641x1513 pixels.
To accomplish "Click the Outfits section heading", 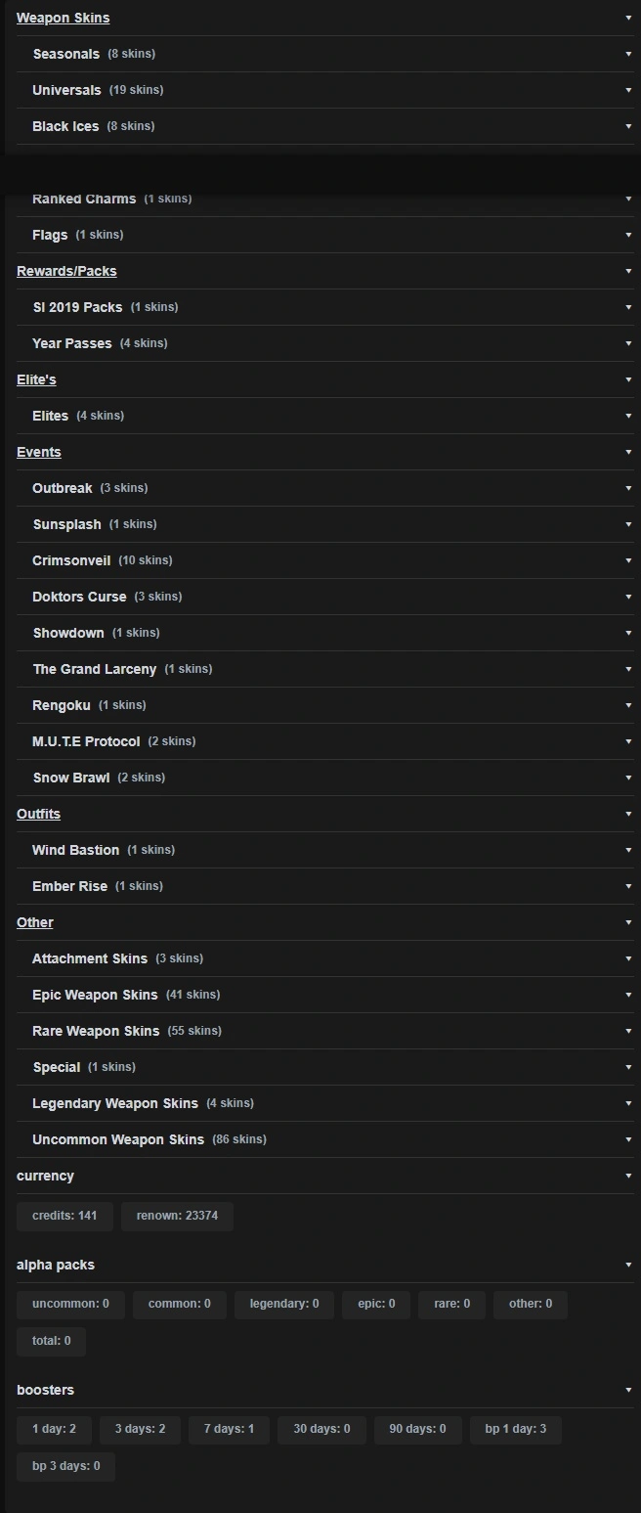I will point(38,814).
